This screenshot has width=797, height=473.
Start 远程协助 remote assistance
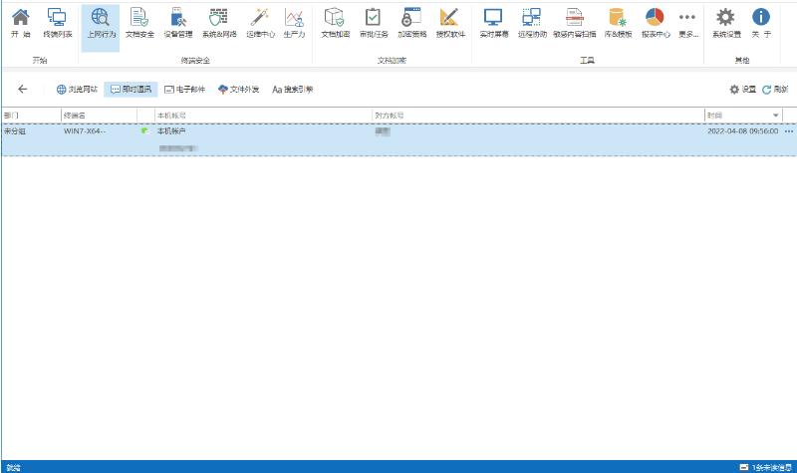point(532,23)
